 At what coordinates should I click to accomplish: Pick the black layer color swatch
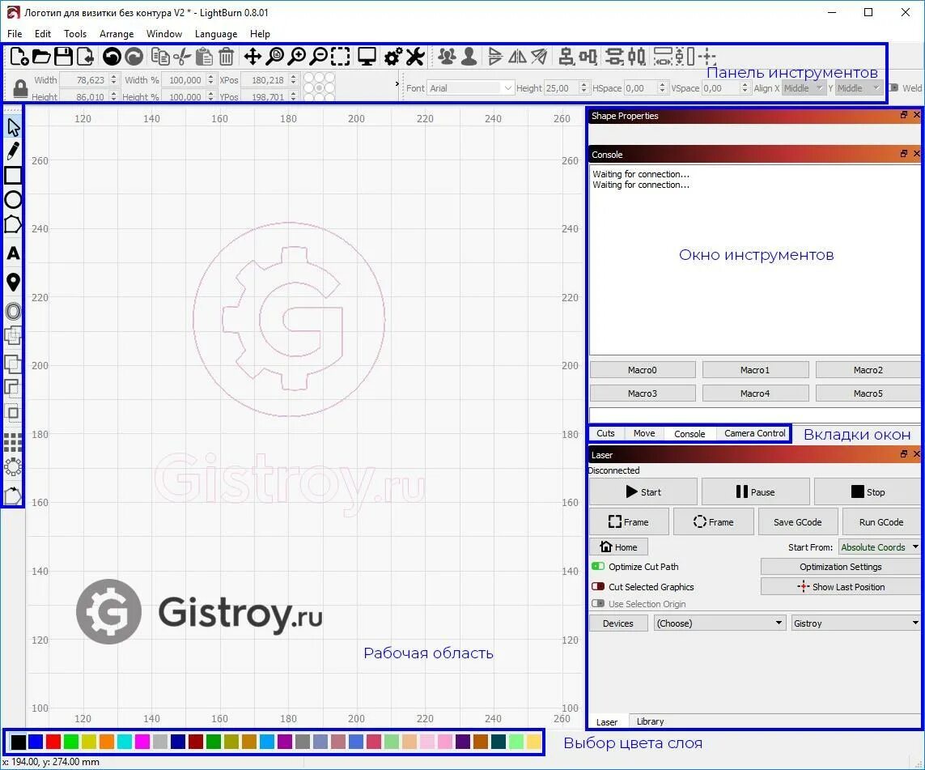coord(19,742)
